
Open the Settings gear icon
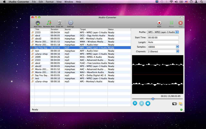coord(71,23)
